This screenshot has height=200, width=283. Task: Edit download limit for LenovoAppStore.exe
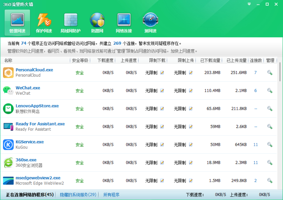(x=162, y=109)
